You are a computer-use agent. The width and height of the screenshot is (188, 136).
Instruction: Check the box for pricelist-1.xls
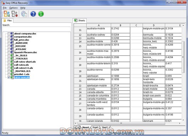(9, 74)
